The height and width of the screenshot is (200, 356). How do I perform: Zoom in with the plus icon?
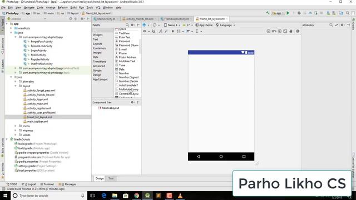coord(280,31)
